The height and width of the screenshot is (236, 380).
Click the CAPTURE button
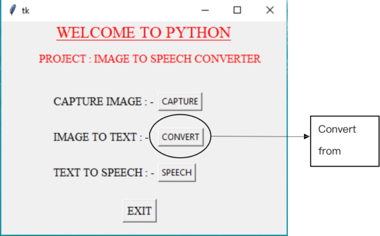click(x=180, y=101)
